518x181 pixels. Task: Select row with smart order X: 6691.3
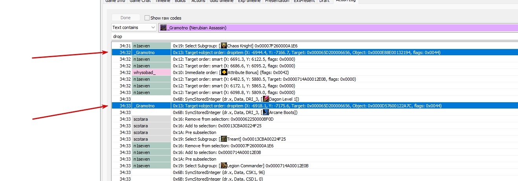point(315,59)
